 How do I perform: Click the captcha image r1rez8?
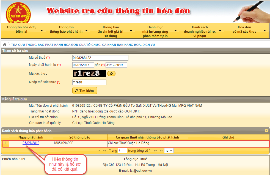89,74
